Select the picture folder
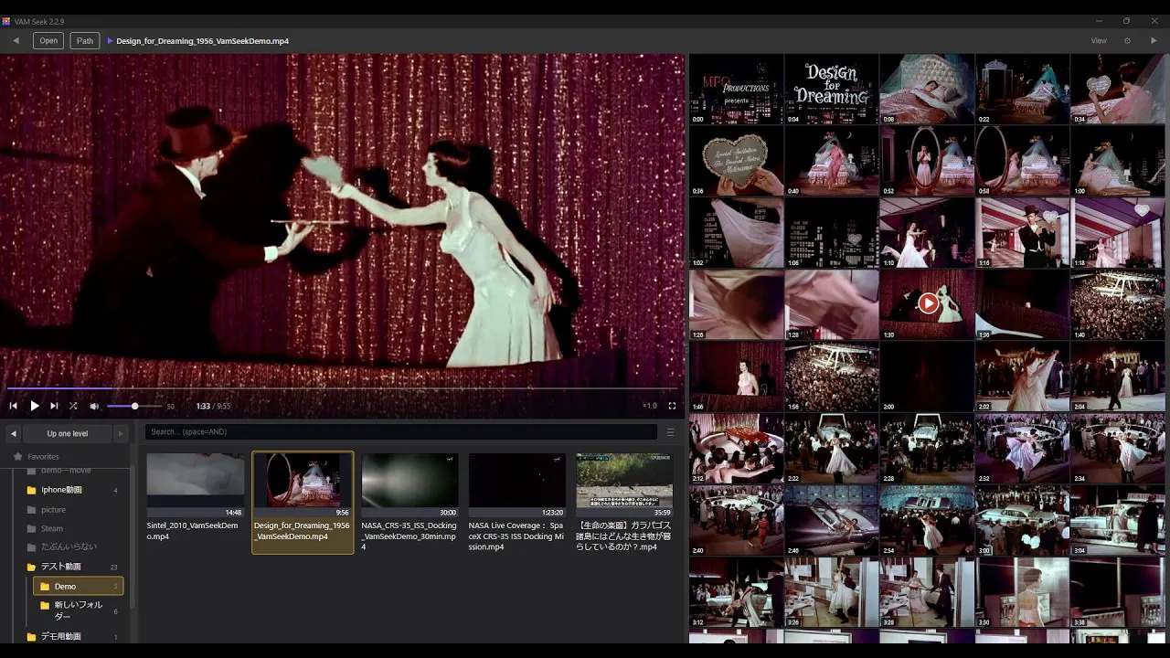Screen dimensions: 1170x658 73,509
